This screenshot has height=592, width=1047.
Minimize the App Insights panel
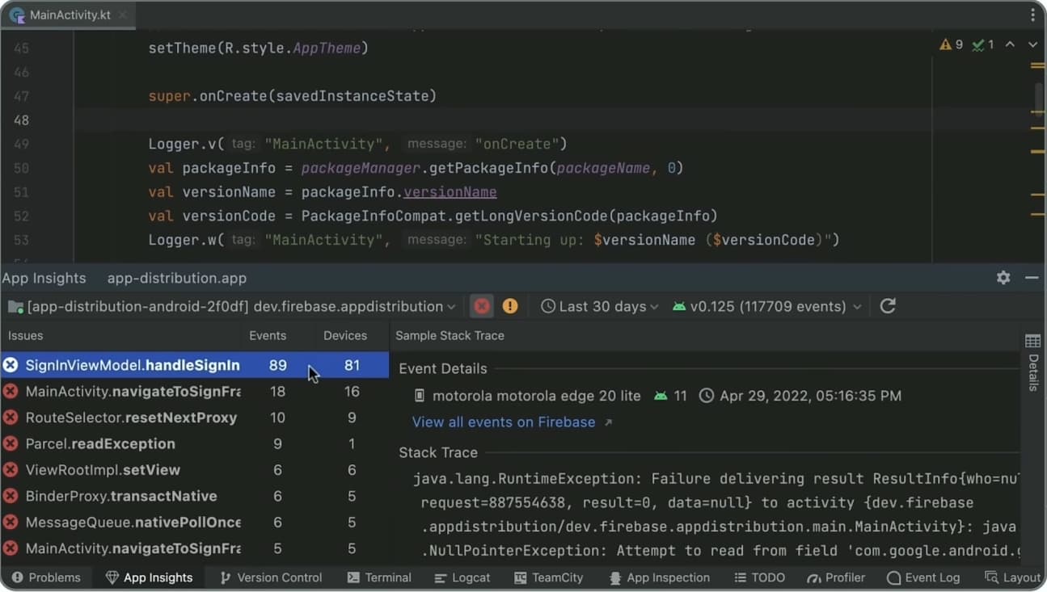point(1032,278)
